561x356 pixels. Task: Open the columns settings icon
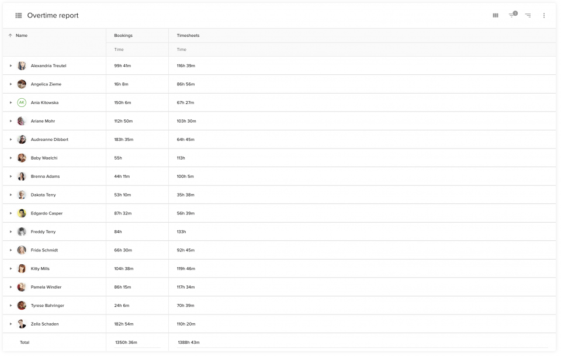495,15
